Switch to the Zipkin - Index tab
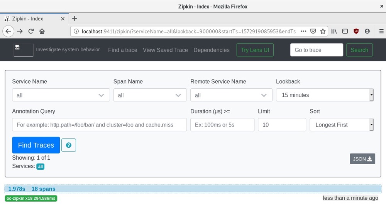Screen dimensions: 386x204 (x=34, y=19)
